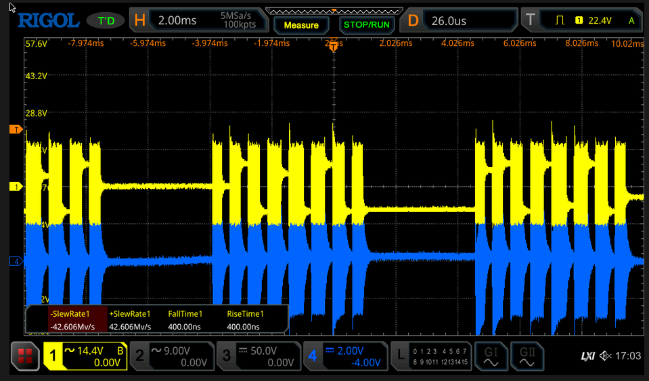Click the STOP/RUN button
This screenshot has width=649, height=381.
(367, 25)
